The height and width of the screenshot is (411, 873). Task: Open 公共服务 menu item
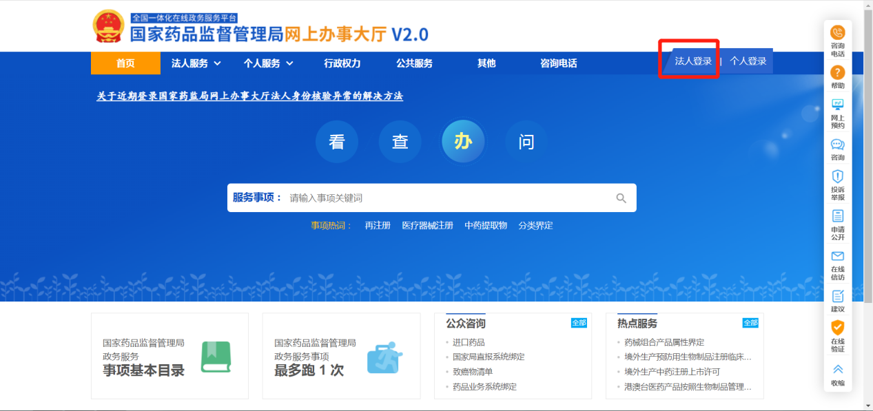[x=414, y=63]
